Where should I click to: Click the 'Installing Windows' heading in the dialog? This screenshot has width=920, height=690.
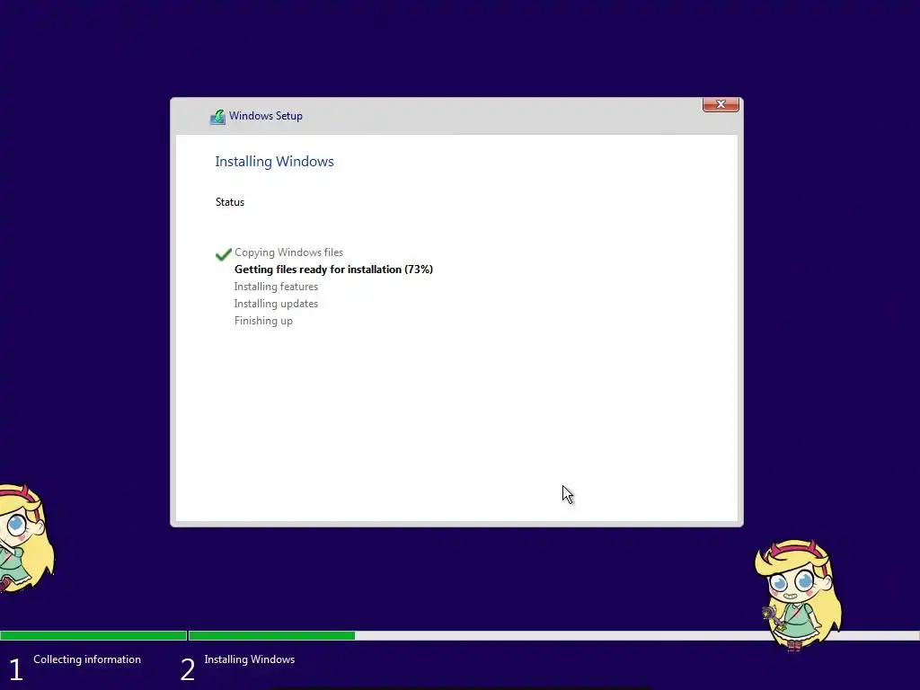click(x=274, y=162)
